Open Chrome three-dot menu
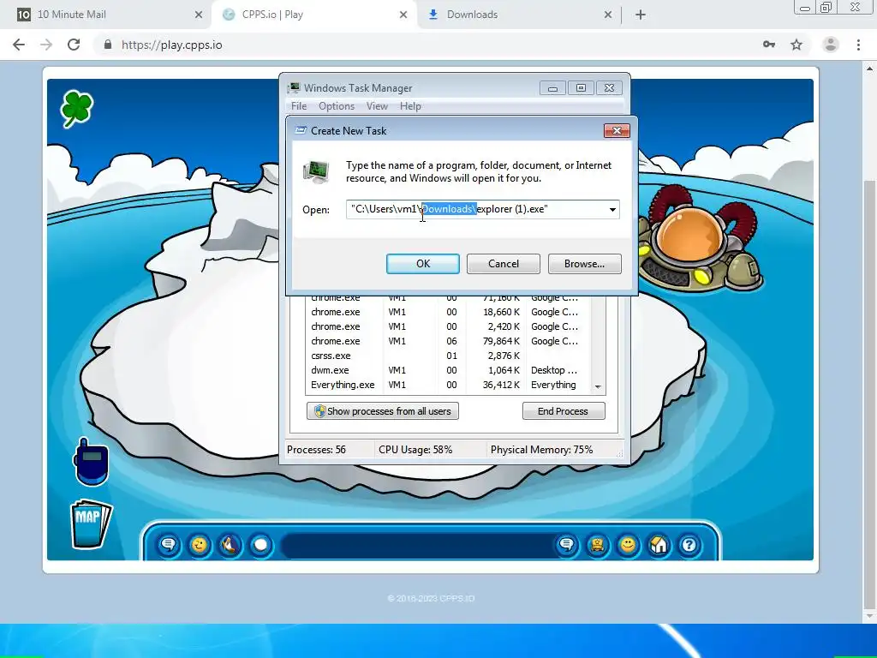877x658 pixels. (858, 45)
